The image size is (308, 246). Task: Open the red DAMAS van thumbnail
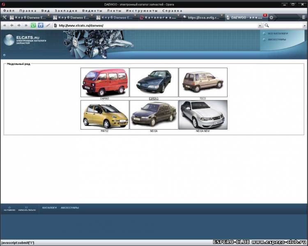[105, 82]
